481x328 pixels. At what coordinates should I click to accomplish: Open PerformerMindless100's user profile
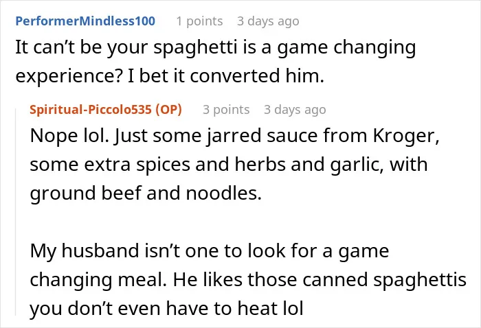85,21
